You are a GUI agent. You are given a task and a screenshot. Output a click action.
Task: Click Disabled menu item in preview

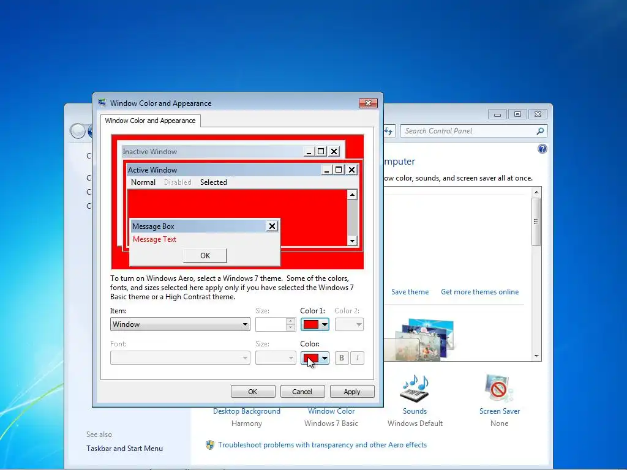pos(178,182)
